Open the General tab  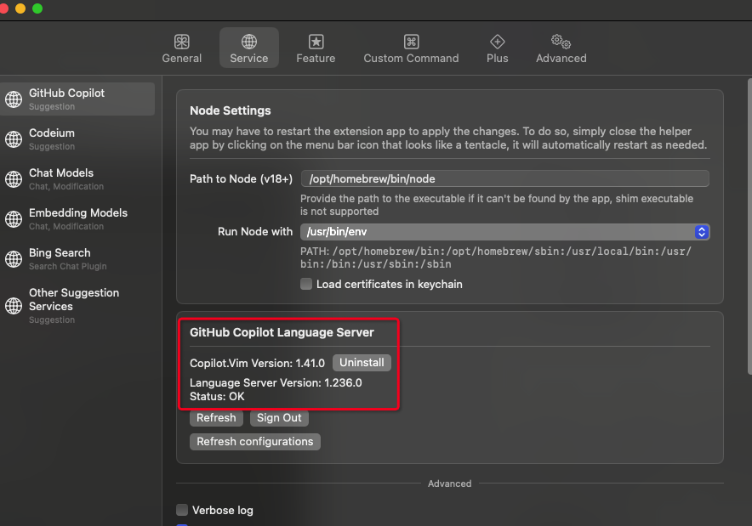click(x=182, y=48)
